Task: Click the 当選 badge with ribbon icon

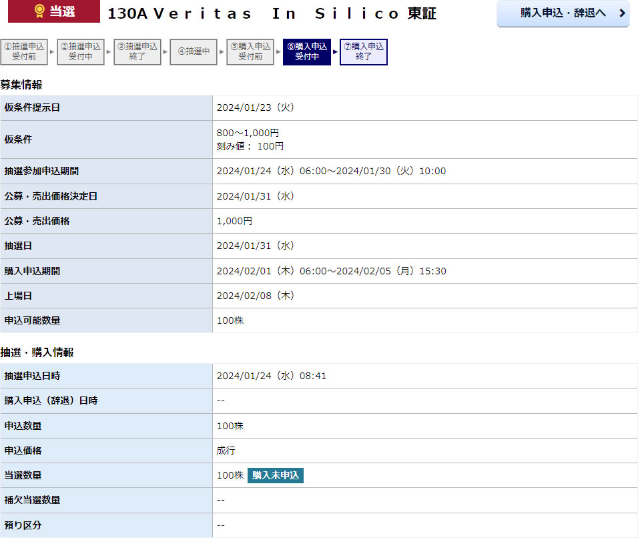Action: point(54,11)
